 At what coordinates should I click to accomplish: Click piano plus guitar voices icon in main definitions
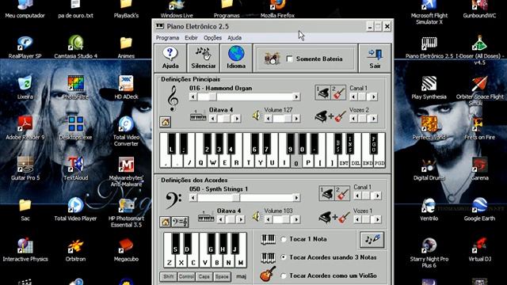coord(330,116)
